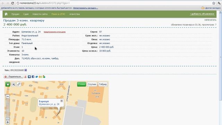Screen dimensions: 222x125
Task: Open Новости сайта menu item
Action: point(40,14)
